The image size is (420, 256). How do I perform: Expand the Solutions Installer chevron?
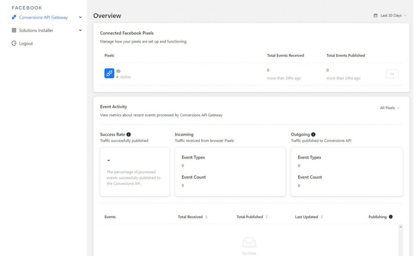point(80,30)
